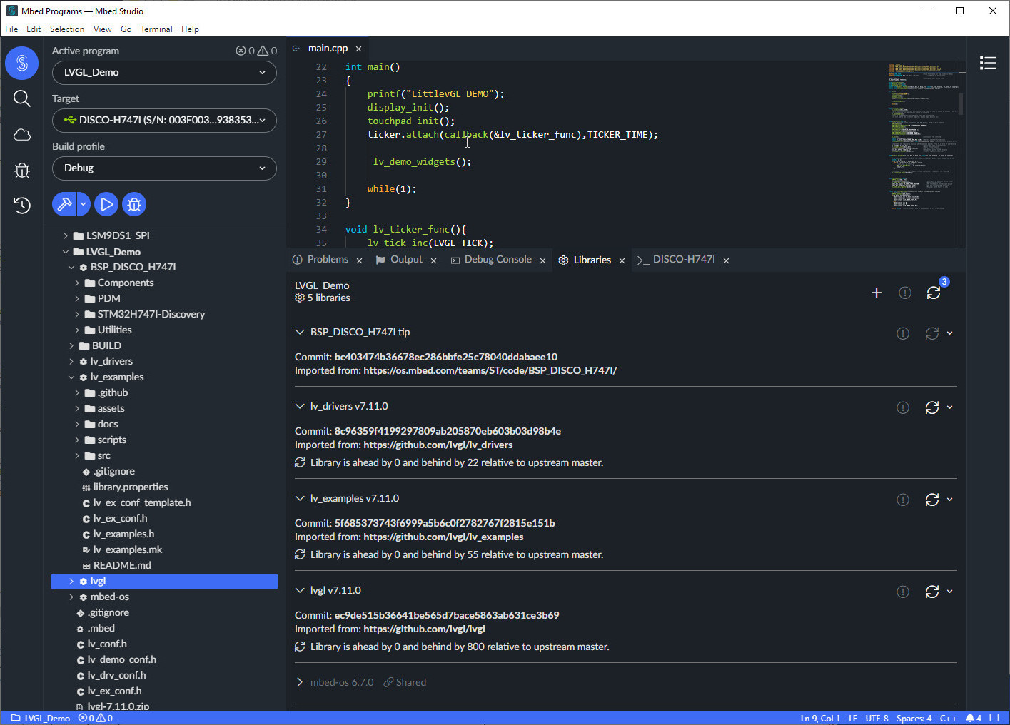
Task: Open the Terminal menu
Action: [156, 29]
